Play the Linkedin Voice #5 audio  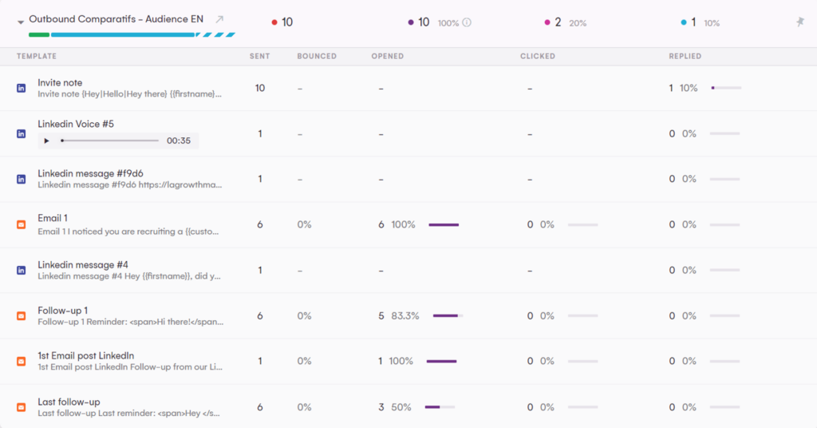tap(47, 141)
